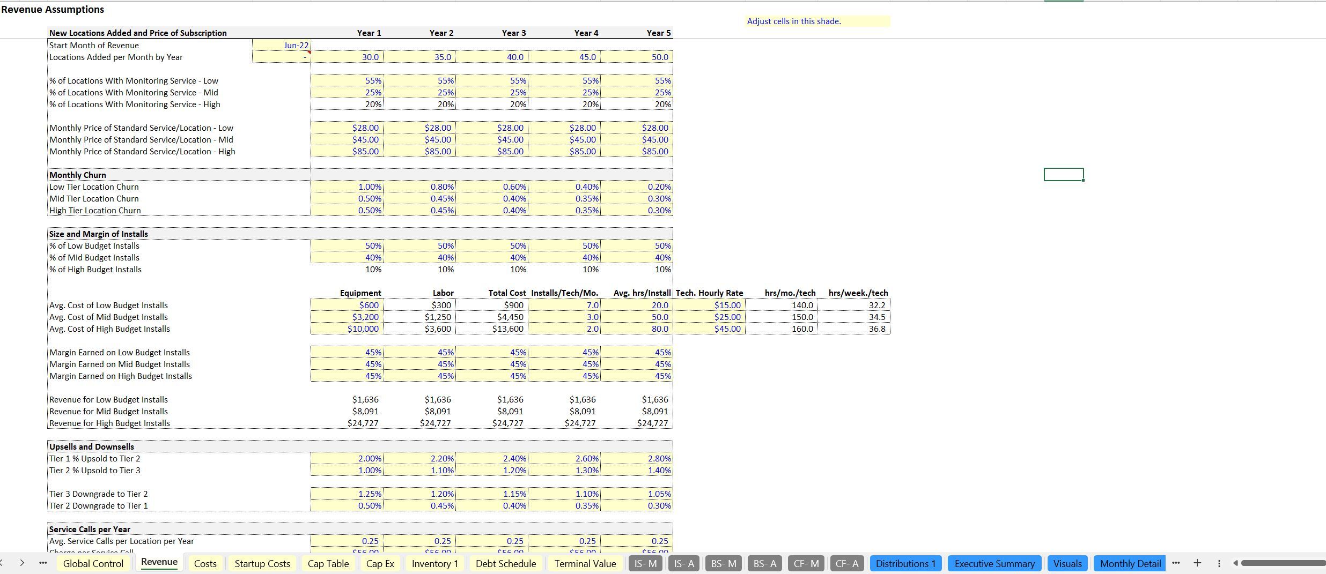Screen dimensions: 1326x574
Task: Click Year 3 locations added 40.0
Action: (492, 57)
